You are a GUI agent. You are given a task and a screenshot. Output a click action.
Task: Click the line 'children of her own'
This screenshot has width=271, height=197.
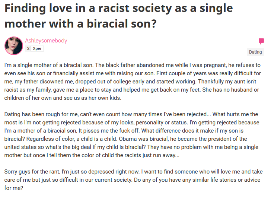tap(28, 98)
